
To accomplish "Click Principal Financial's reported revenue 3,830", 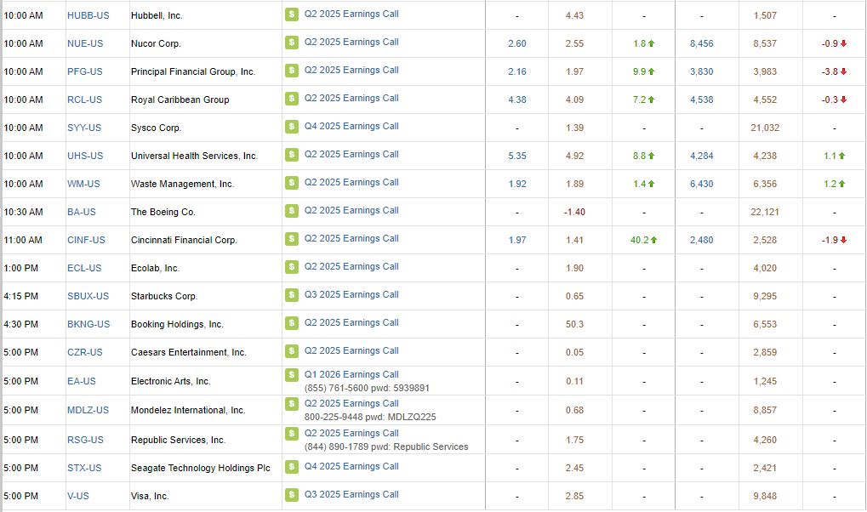I will 702,72.
